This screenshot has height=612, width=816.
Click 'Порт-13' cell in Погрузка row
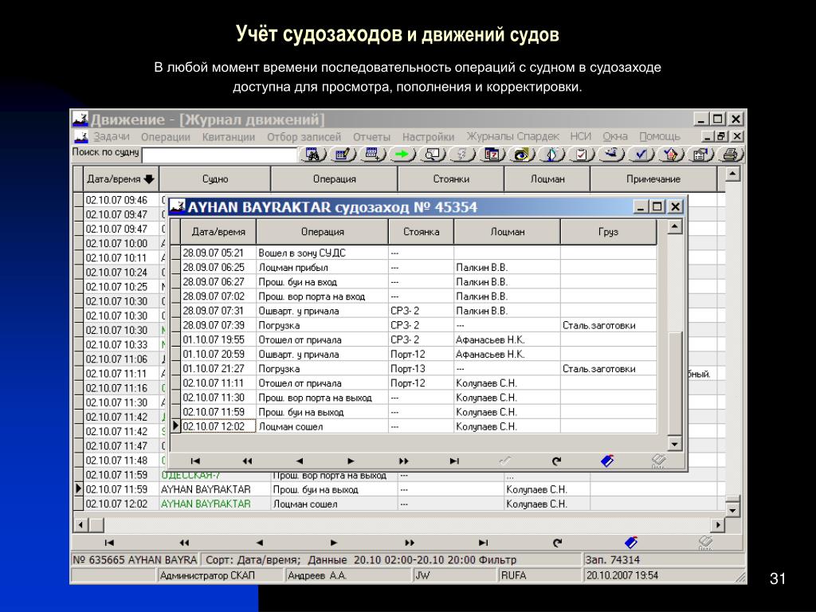tap(421, 368)
